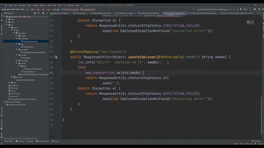Open the File menu

[6, 5]
